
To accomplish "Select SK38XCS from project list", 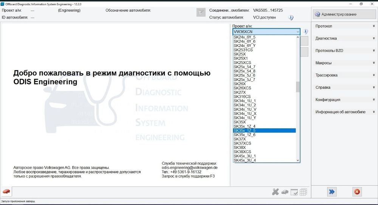I will (x=264, y=152).
